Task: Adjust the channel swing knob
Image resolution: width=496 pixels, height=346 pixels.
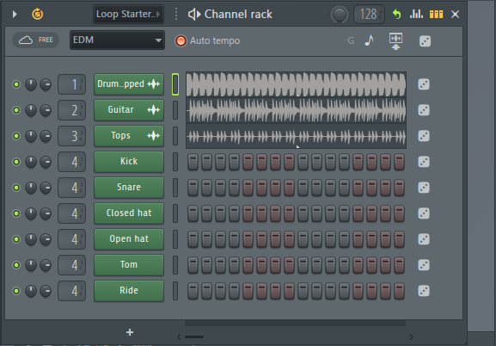Action: point(340,15)
